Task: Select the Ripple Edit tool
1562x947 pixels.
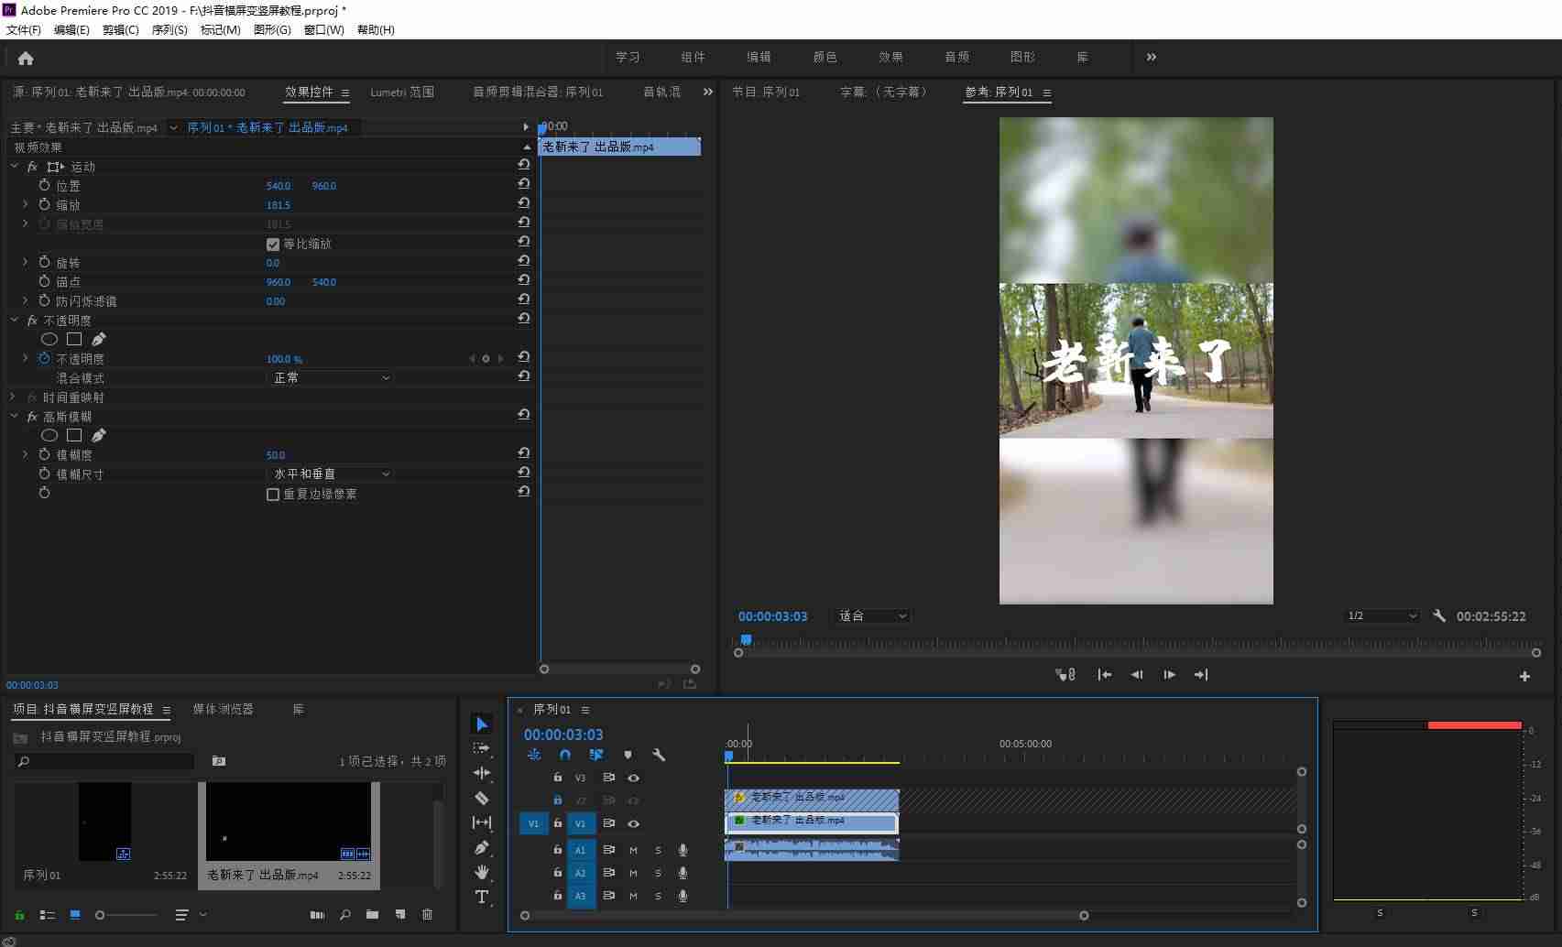Action: [x=482, y=773]
